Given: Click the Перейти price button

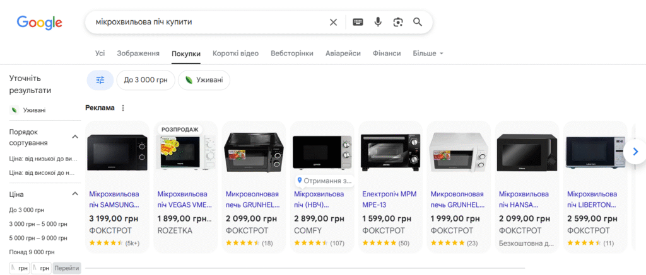Looking at the screenshot, I should coord(67,268).
